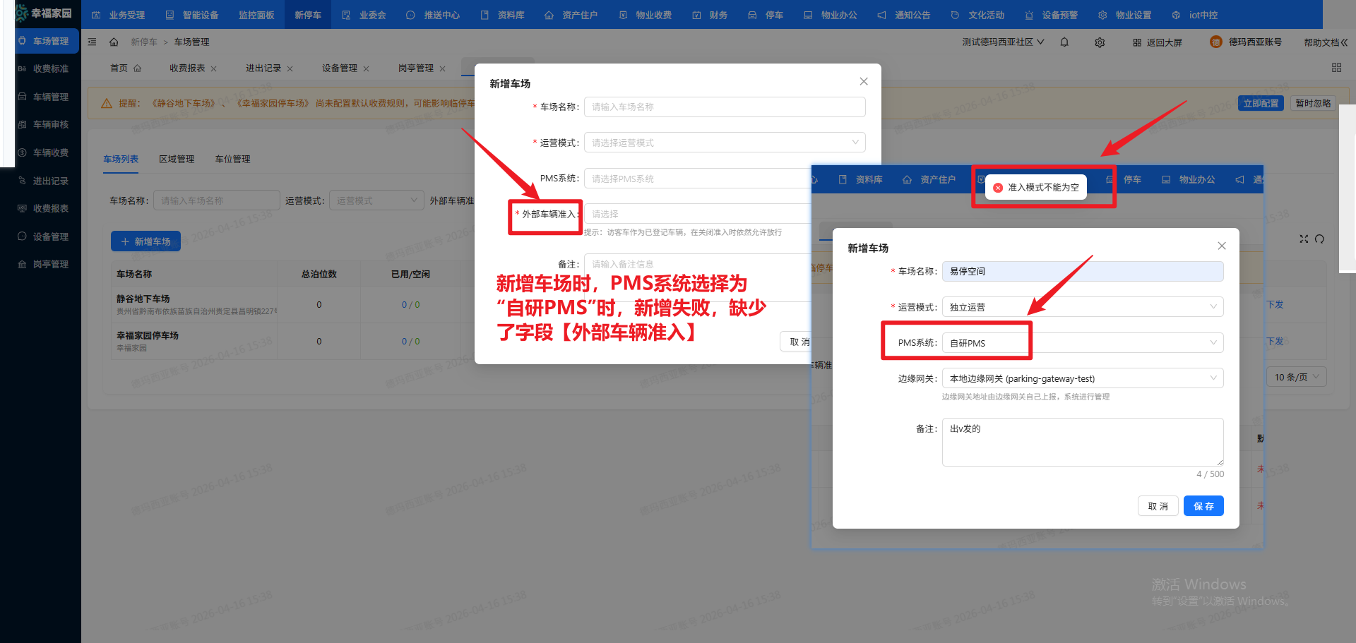The image size is (1356, 643).
Task: Click 返回大屏 in the header
Action: coord(1157,42)
